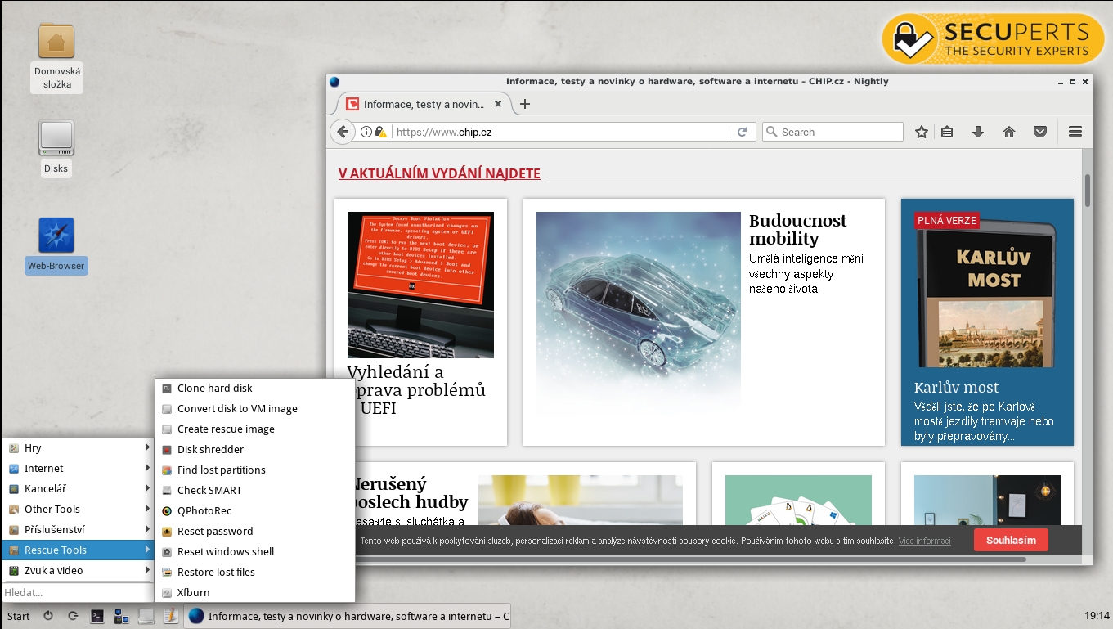The height and width of the screenshot is (629, 1113).
Task: Select Reset windows shell
Action: (x=255, y=551)
